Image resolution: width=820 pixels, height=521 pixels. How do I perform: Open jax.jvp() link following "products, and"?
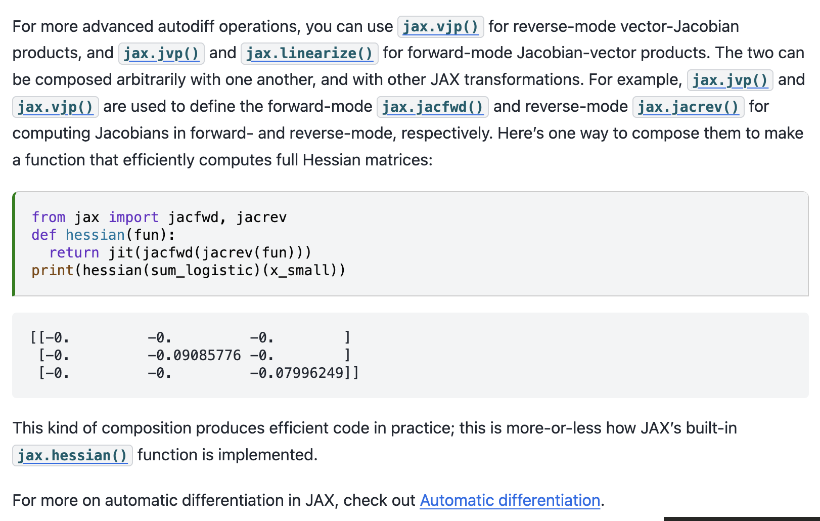pyautogui.click(x=161, y=54)
